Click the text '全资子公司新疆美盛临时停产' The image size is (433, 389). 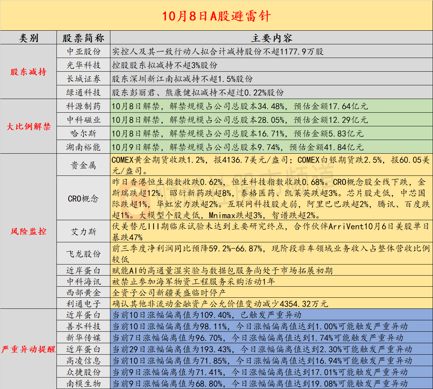[169, 293]
